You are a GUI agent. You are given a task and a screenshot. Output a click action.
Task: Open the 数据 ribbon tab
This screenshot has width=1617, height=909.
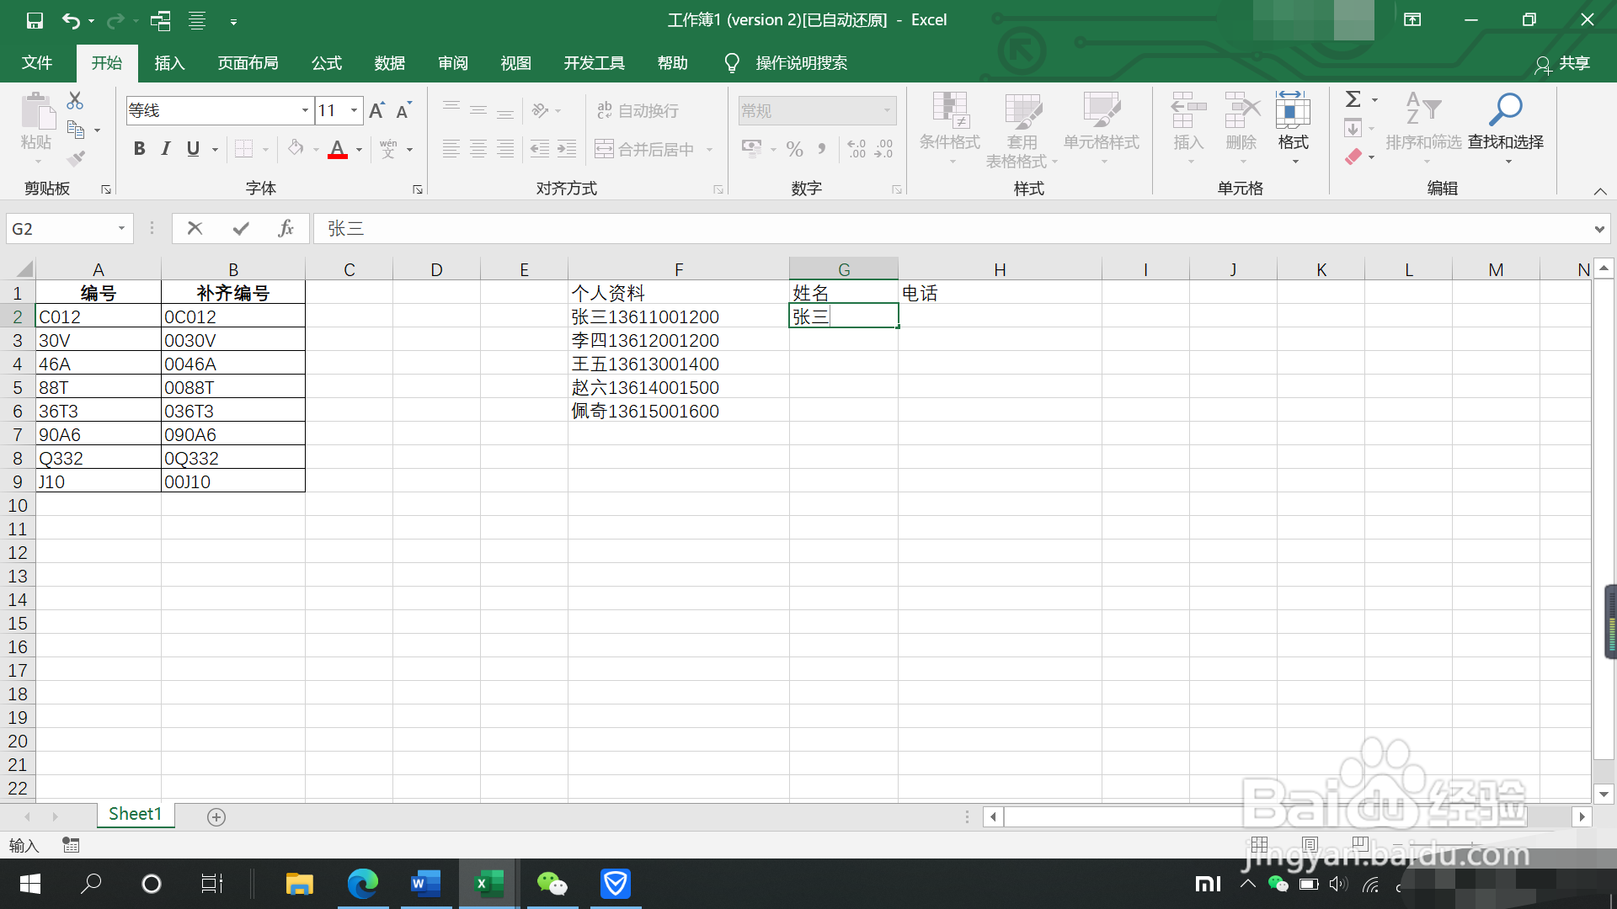(x=389, y=63)
